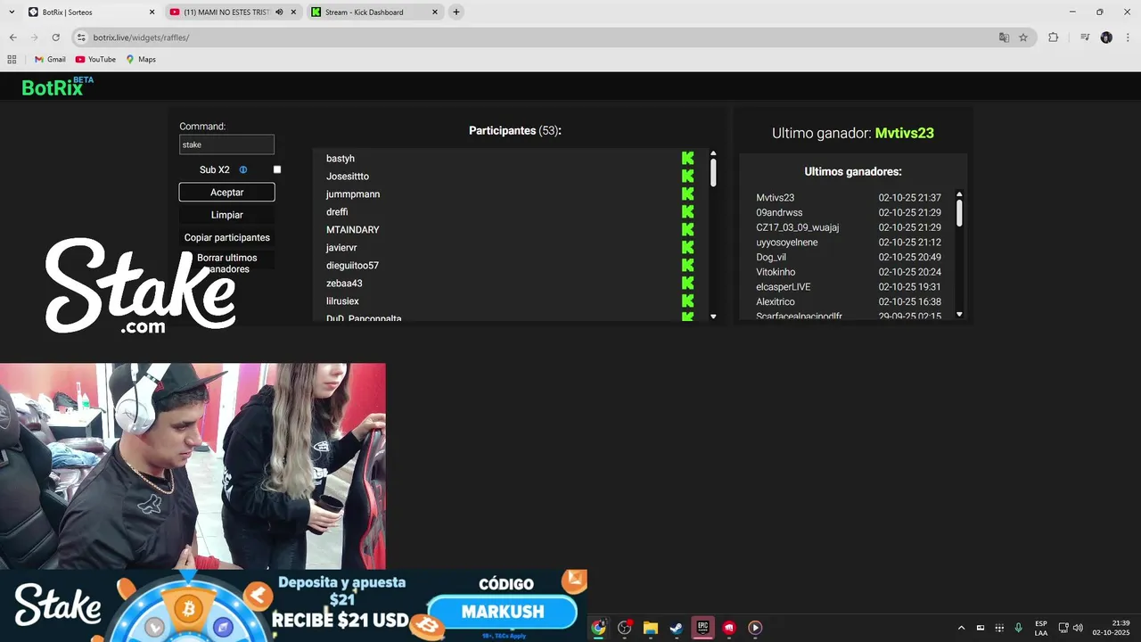Click the ESP LAA language indicator
The height and width of the screenshot is (642, 1141).
1041,628
